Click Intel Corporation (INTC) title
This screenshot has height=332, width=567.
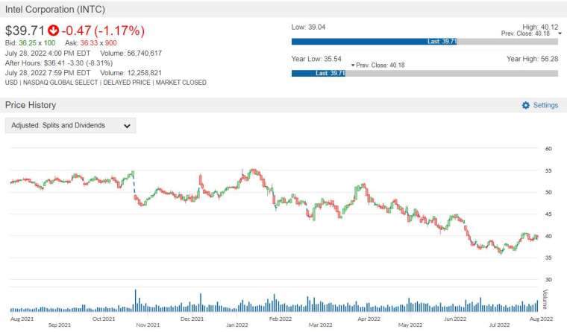pos(55,9)
